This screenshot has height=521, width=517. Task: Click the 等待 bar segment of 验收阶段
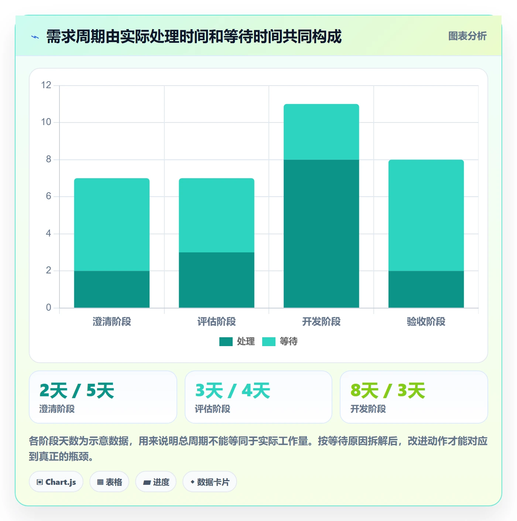[426, 215]
